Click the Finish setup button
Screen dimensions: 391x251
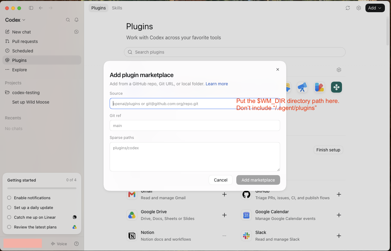328,150
